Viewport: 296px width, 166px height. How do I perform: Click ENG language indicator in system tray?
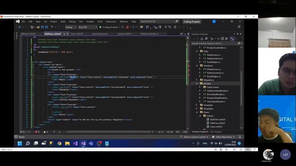(x=205, y=143)
